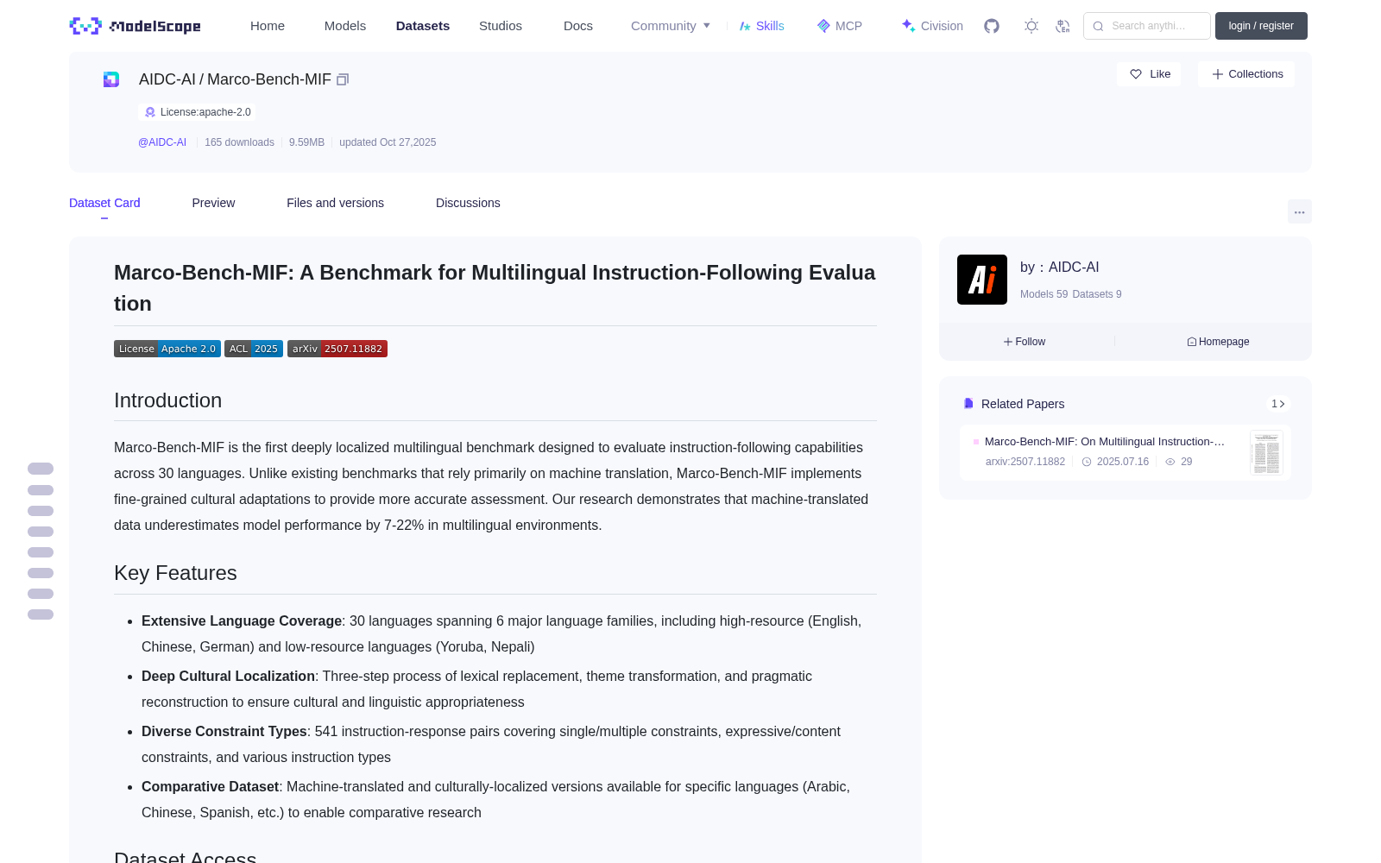
Task: Open the @AIDC-AI profile link
Action: (x=162, y=142)
